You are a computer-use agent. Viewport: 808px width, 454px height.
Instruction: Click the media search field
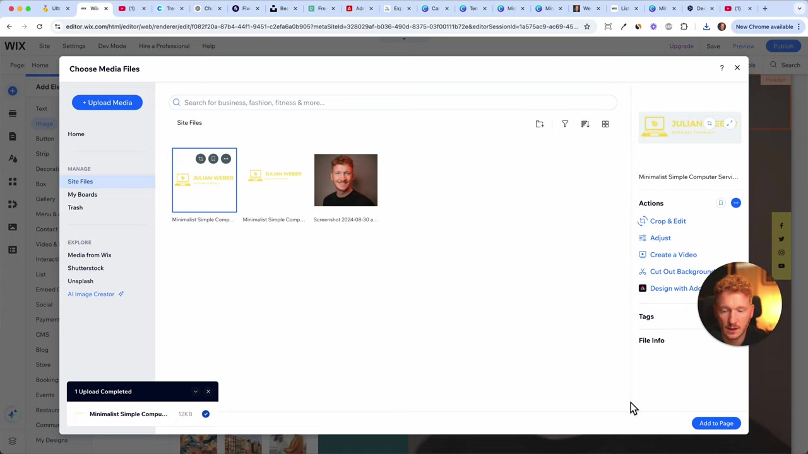[393, 102]
